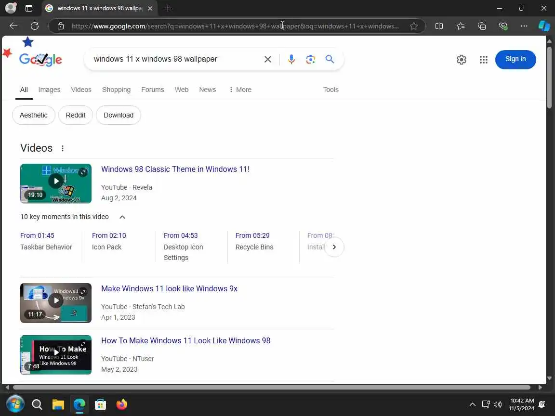Clear the search query with X
This screenshot has width=555, height=416.
[x=268, y=59]
